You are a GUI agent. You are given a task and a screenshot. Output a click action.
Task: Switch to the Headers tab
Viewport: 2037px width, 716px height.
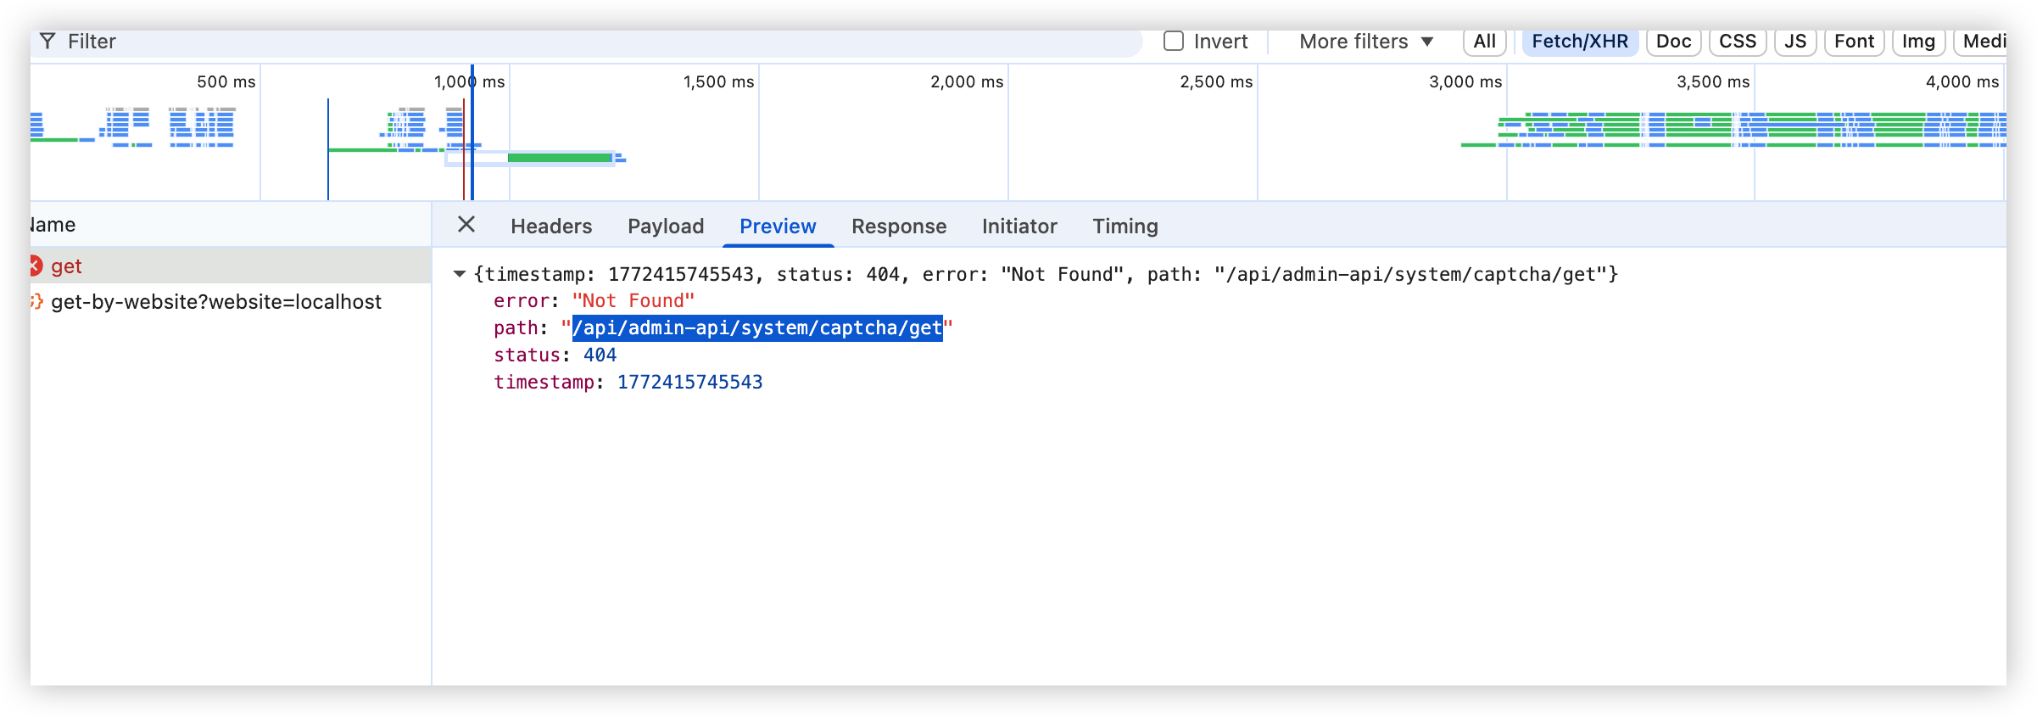[x=551, y=227]
